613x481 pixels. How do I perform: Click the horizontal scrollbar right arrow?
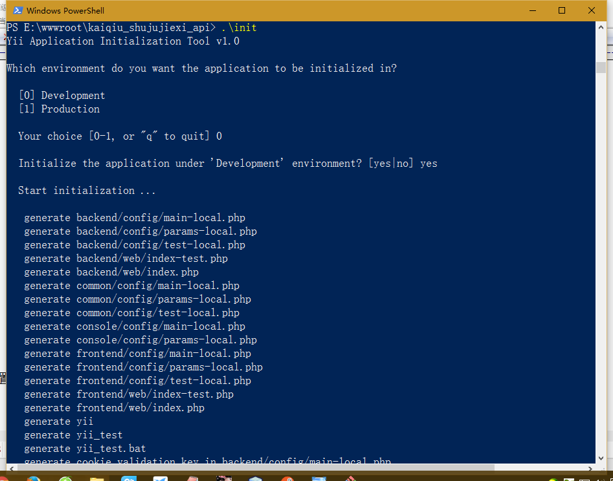pos(590,468)
